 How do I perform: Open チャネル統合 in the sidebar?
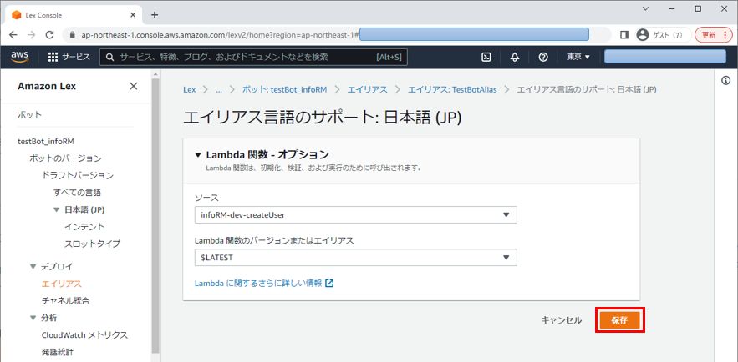[x=65, y=300]
